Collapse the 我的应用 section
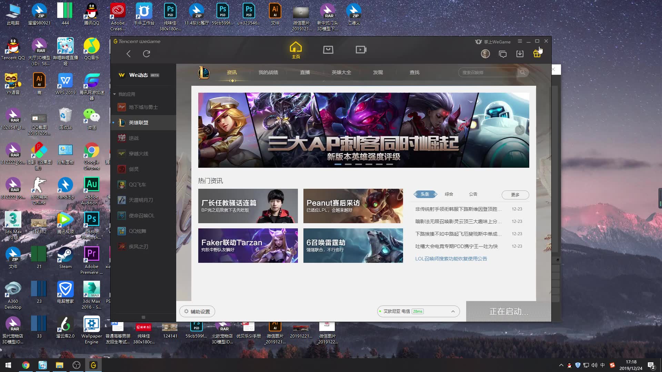 tap(114, 94)
